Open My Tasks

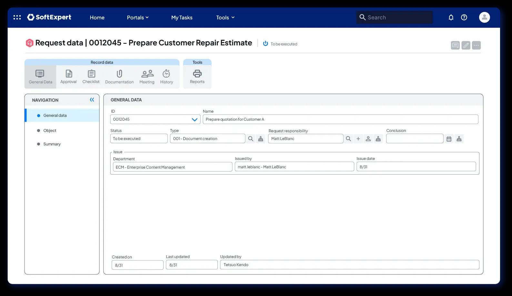click(x=182, y=17)
